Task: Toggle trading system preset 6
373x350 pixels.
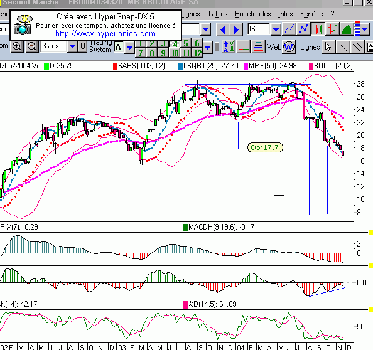Action: 197,43
